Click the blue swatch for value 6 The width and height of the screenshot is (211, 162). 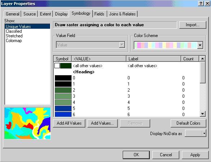pyautogui.click(x=63, y=114)
